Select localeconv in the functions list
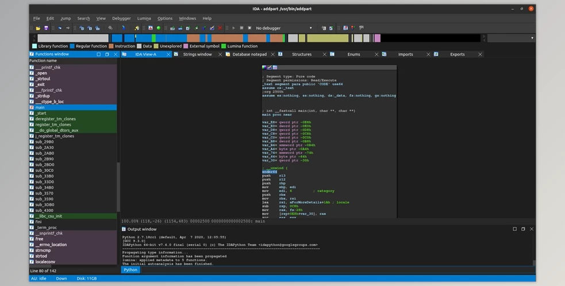This screenshot has height=286, width=565. [x=73, y=262]
